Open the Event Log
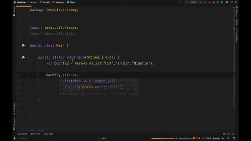251x141 pixels. (x=228, y=134)
